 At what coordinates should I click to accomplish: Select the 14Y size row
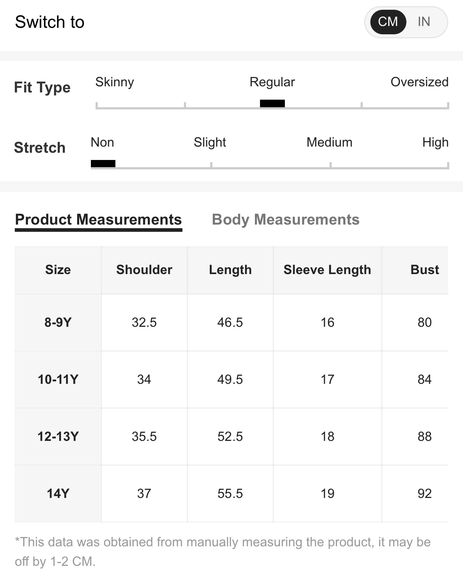pos(58,493)
